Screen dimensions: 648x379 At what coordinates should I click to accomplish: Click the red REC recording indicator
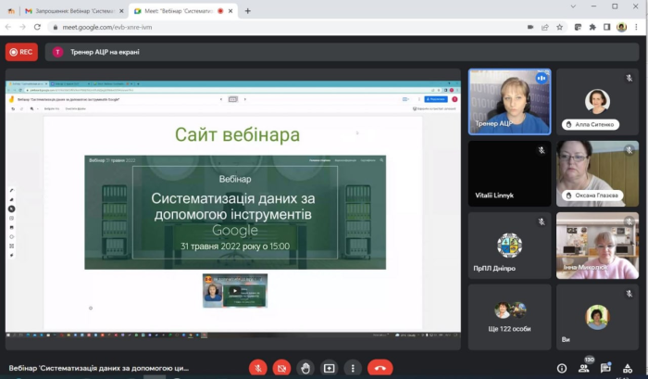tap(21, 52)
